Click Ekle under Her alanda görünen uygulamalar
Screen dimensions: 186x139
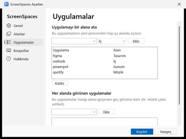(107, 112)
